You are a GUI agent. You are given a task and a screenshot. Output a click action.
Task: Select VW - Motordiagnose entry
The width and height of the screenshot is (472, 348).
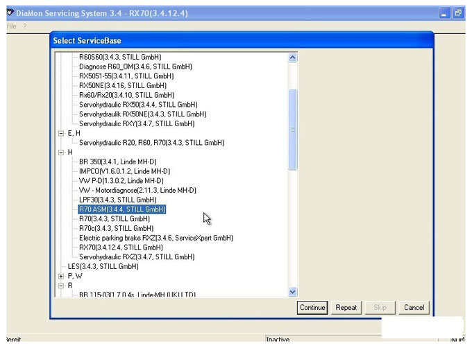(x=137, y=190)
